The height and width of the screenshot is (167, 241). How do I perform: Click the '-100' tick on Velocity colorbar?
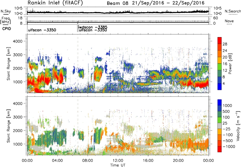[227, 135]
